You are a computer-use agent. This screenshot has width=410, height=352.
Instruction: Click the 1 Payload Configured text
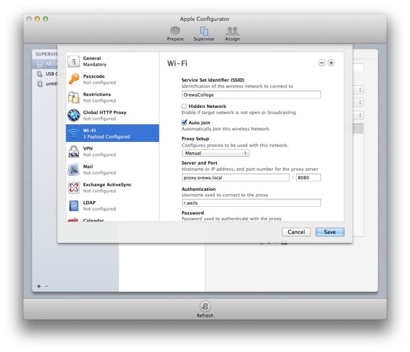(107, 137)
